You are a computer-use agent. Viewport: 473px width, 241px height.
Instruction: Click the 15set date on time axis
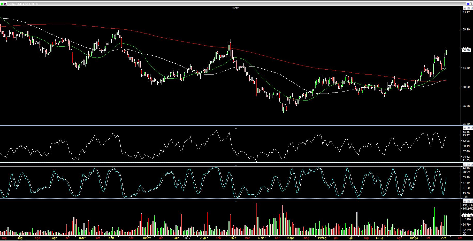tap(443, 238)
